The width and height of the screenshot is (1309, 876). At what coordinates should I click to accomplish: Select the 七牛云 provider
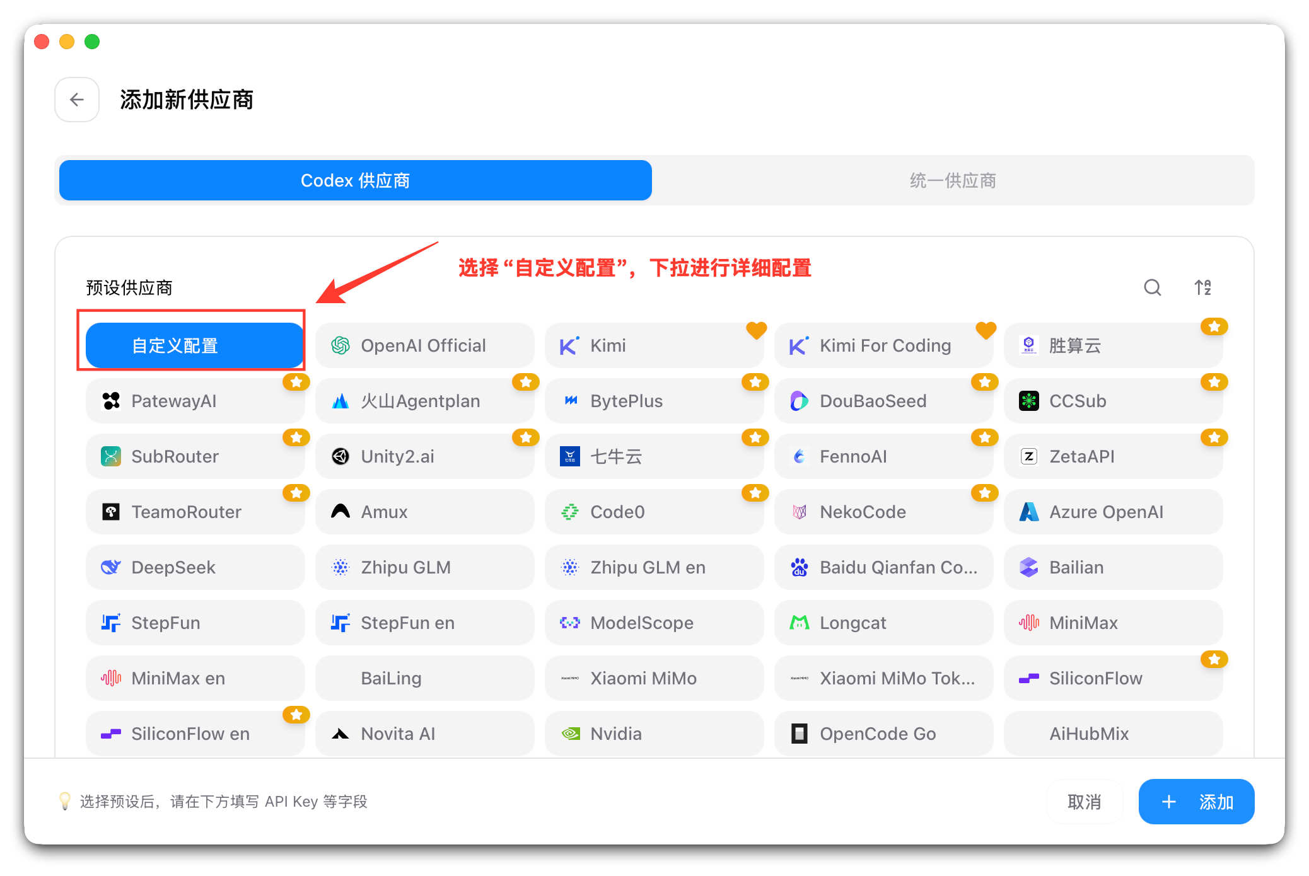click(x=654, y=456)
